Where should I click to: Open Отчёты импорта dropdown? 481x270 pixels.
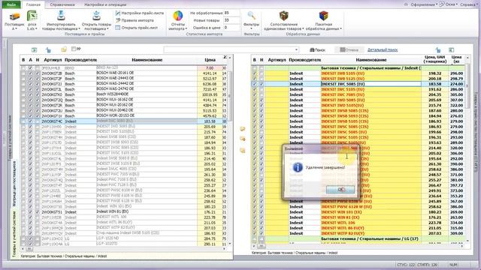tap(177, 21)
